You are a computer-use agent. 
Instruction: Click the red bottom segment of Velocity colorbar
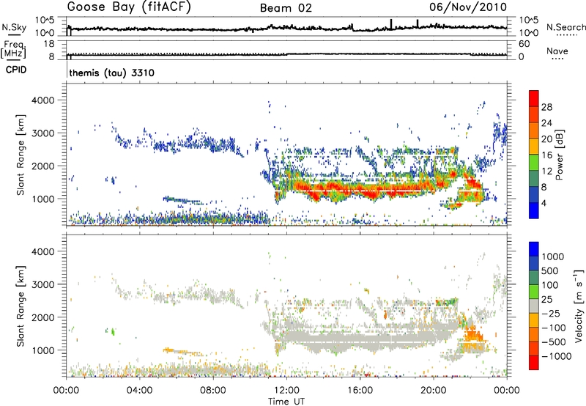534,362
